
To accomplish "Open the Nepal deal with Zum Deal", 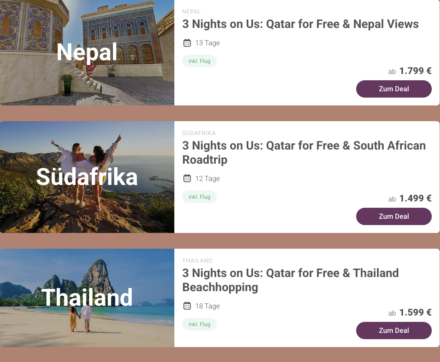I will click(x=394, y=89).
